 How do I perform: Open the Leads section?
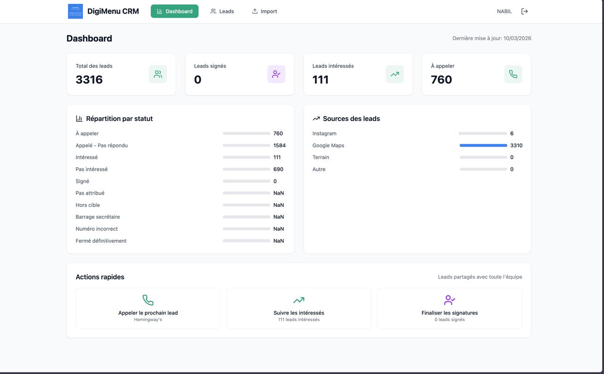tap(222, 11)
